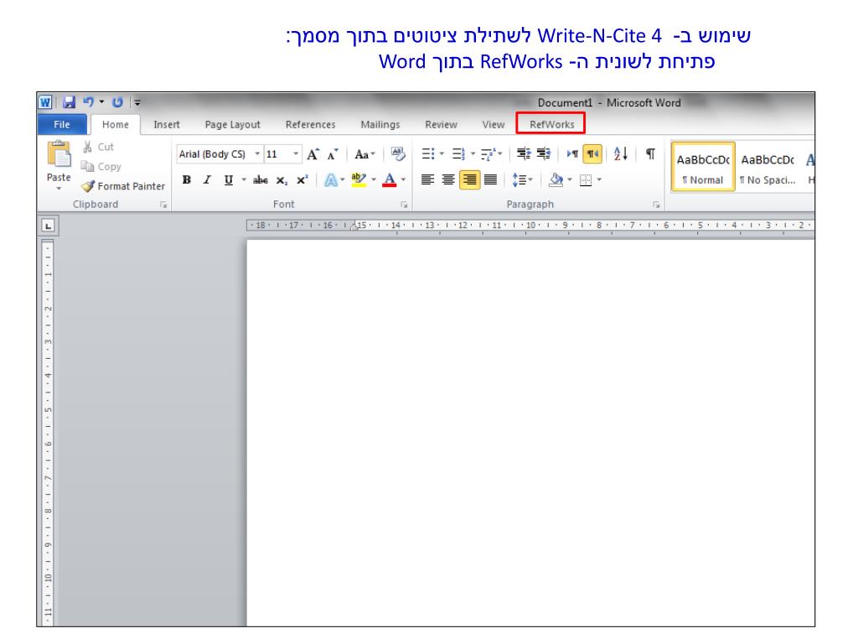858x644 pixels.
Task: Toggle Justify alignment
Action: (x=490, y=179)
